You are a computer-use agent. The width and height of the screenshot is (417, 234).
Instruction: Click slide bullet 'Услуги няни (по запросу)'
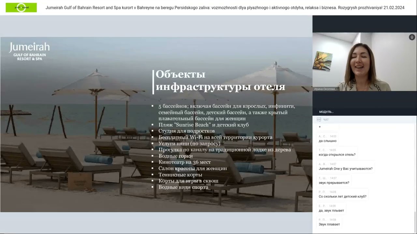[x=189, y=144]
